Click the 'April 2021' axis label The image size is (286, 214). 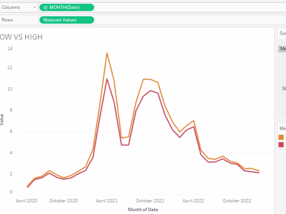tap(107, 201)
